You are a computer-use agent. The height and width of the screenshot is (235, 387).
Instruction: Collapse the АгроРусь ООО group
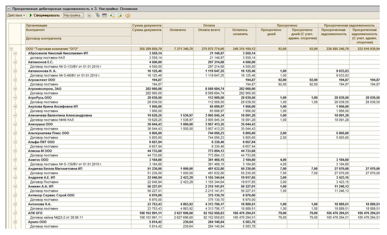pos(15,97)
